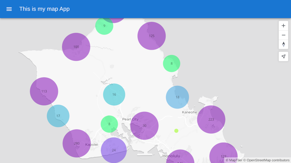Find my location with geolocate arrow
291x163 pixels.
tap(283, 57)
